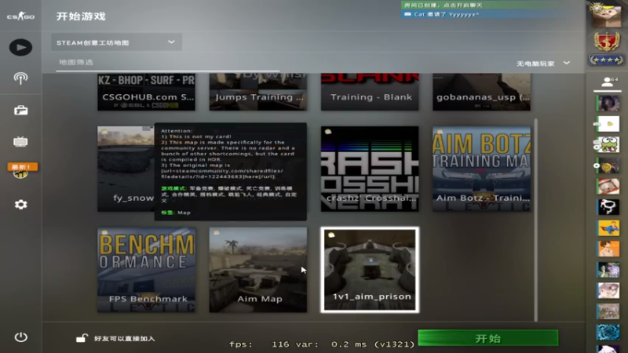Click the map filter input field

(x=167, y=63)
